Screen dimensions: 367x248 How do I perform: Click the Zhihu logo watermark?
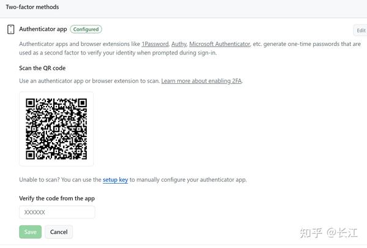click(x=310, y=231)
